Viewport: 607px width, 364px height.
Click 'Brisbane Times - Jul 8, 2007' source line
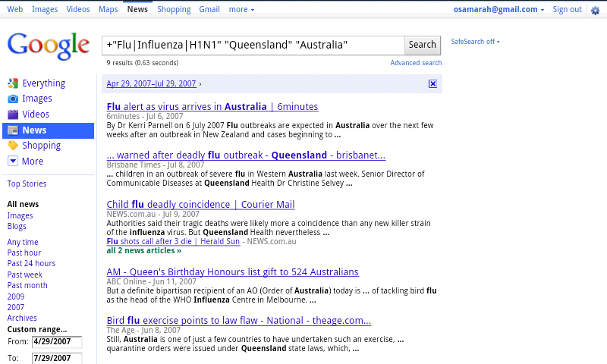[156, 165]
